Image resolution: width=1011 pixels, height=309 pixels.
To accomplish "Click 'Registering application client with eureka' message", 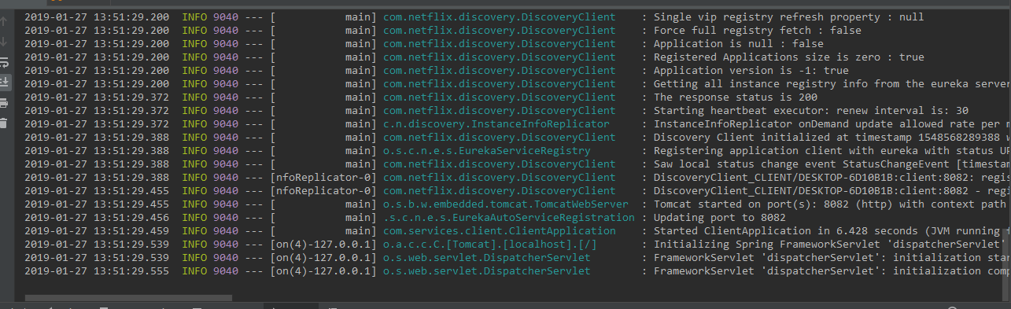I will [x=832, y=150].
